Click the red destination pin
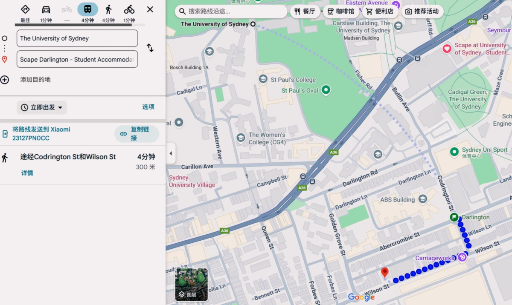The height and width of the screenshot is (305, 512). click(x=385, y=273)
